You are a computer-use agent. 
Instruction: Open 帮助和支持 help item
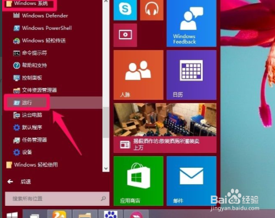(x=30, y=65)
